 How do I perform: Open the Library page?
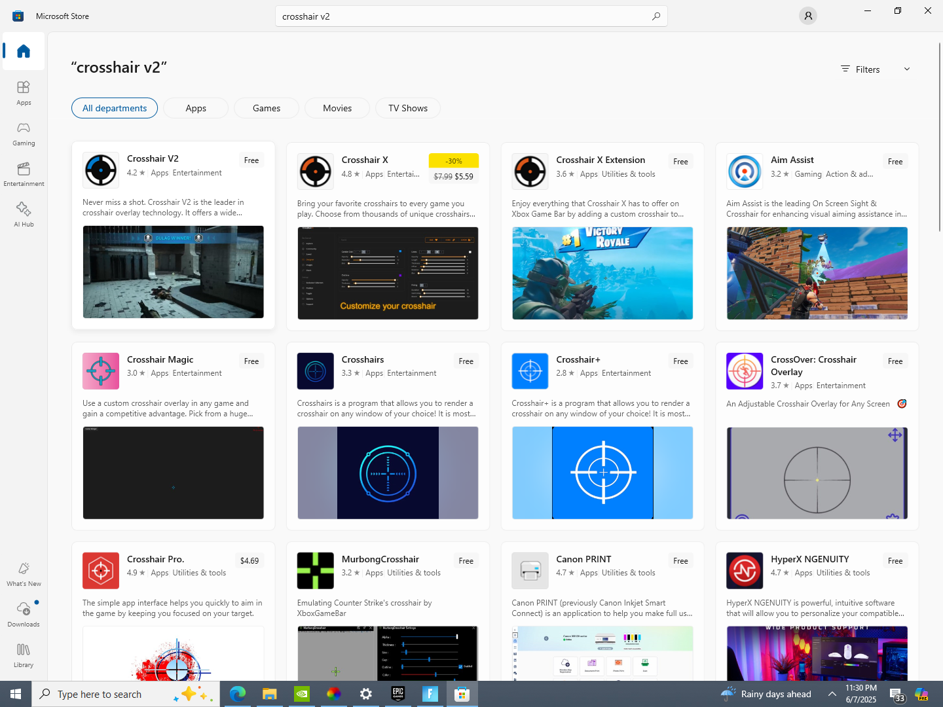click(24, 655)
